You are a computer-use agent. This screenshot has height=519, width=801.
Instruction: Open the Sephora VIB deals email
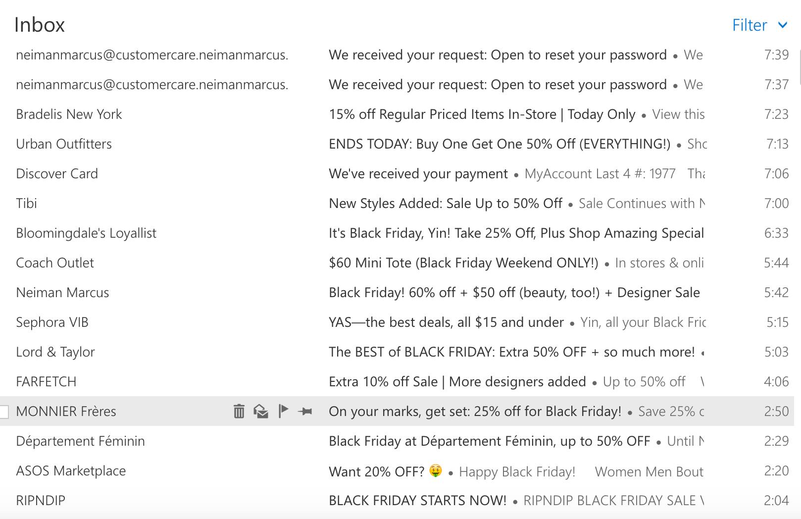click(x=446, y=322)
